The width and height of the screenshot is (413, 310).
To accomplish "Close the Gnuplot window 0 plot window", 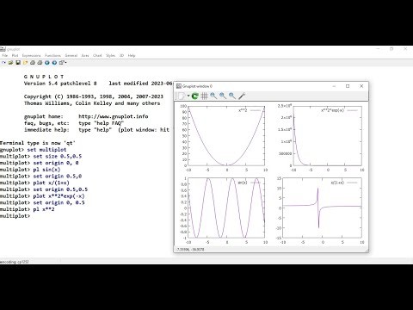I will pyautogui.click(x=361, y=86).
